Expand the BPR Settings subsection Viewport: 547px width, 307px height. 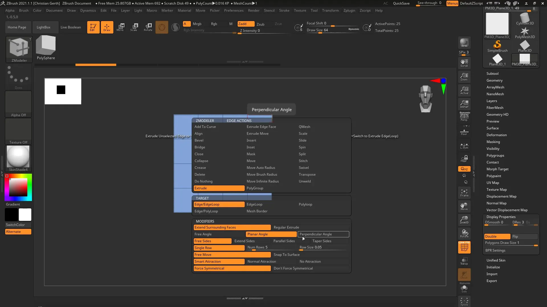click(x=495, y=250)
